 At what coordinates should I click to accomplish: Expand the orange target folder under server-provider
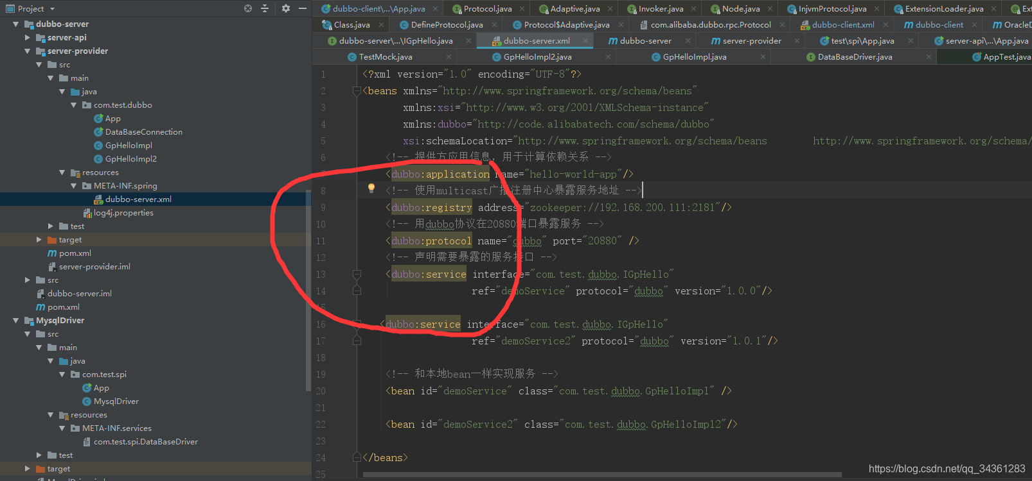[x=39, y=240]
